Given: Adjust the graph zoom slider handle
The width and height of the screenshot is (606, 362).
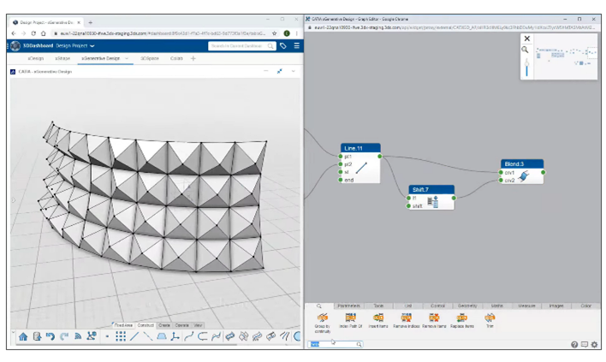Looking at the screenshot, I should click(x=526, y=63).
